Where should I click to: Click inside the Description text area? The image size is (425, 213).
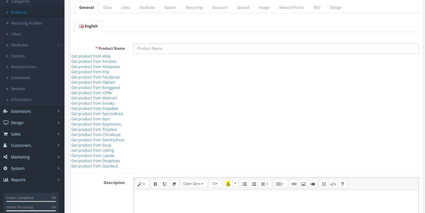pyautogui.click(x=276, y=201)
